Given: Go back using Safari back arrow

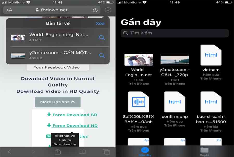Looking at the screenshot, I should [x=9, y=152].
